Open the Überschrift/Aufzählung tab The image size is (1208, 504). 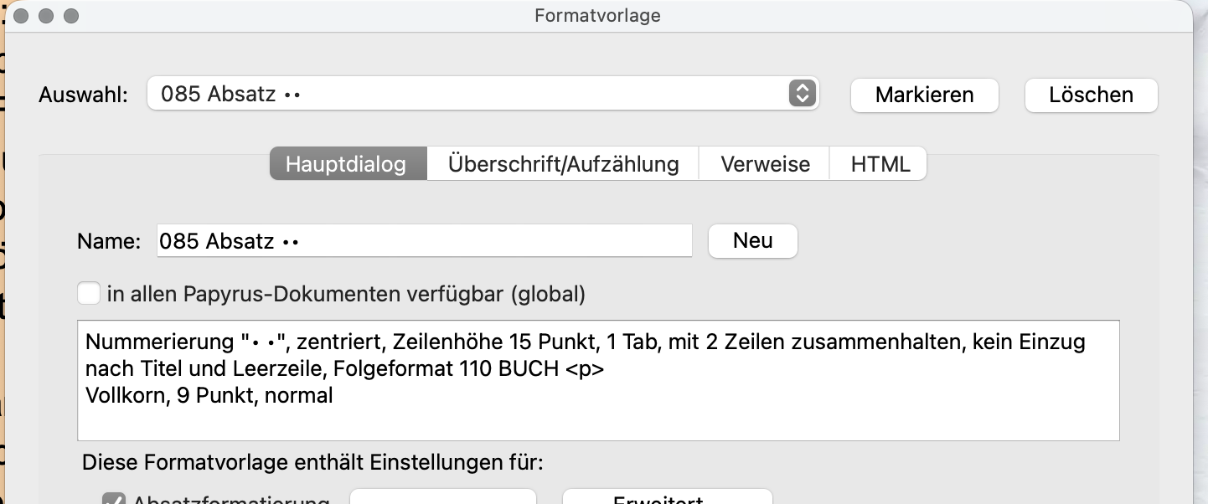(x=563, y=163)
